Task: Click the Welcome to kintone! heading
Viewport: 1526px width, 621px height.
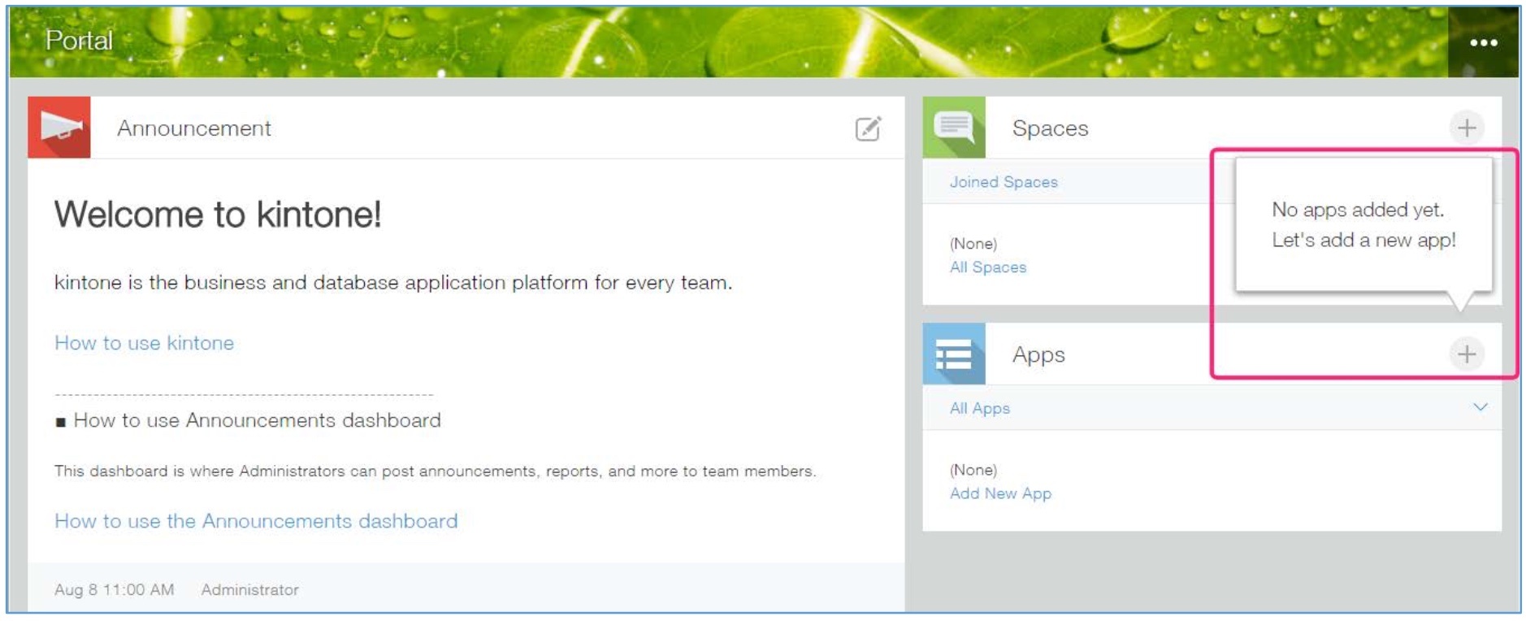Action: pyautogui.click(x=218, y=215)
